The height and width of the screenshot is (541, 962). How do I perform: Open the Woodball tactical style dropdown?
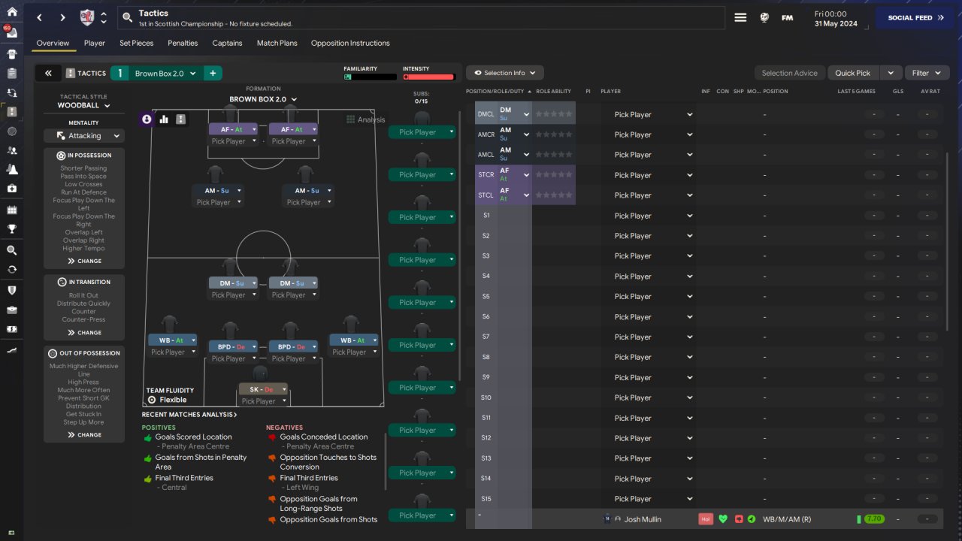click(x=83, y=106)
